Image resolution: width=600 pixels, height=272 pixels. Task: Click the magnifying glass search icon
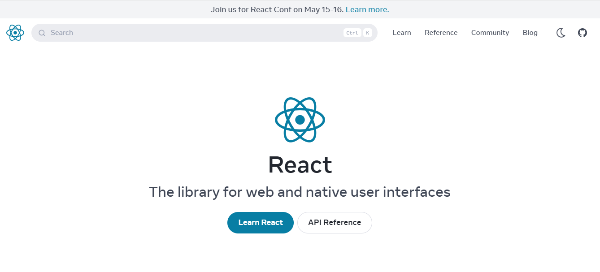coord(42,32)
